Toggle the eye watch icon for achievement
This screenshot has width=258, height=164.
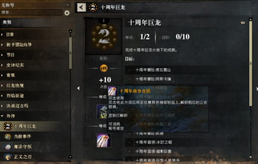(x=243, y=23)
